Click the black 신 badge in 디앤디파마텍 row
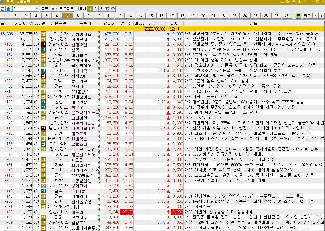Image resolution: width=325 pixels, height=231 pixels. pyautogui.click(x=43, y=128)
